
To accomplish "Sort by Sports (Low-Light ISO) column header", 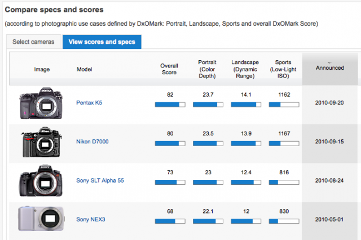I will click(283, 69).
